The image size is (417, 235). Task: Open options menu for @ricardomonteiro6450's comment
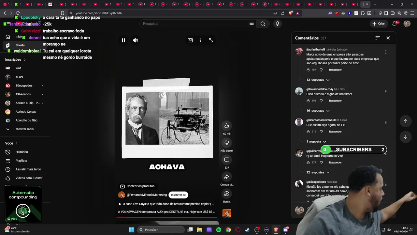click(386, 123)
